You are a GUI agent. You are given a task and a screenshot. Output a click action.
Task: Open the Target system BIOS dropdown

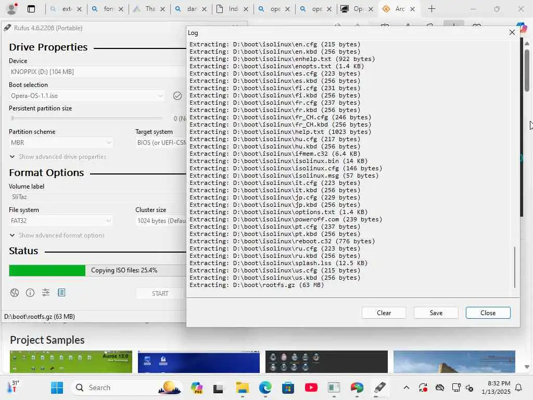point(161,143)
